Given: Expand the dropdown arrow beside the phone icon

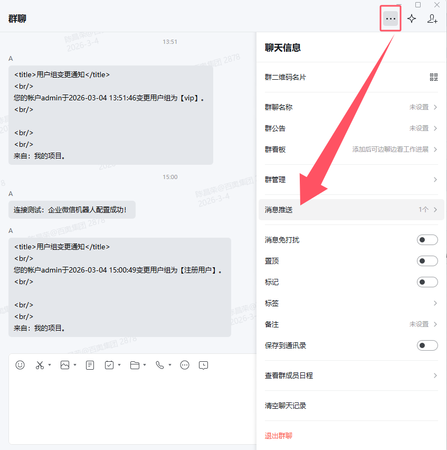Looking at the screenshot, I should pos(169,365).
